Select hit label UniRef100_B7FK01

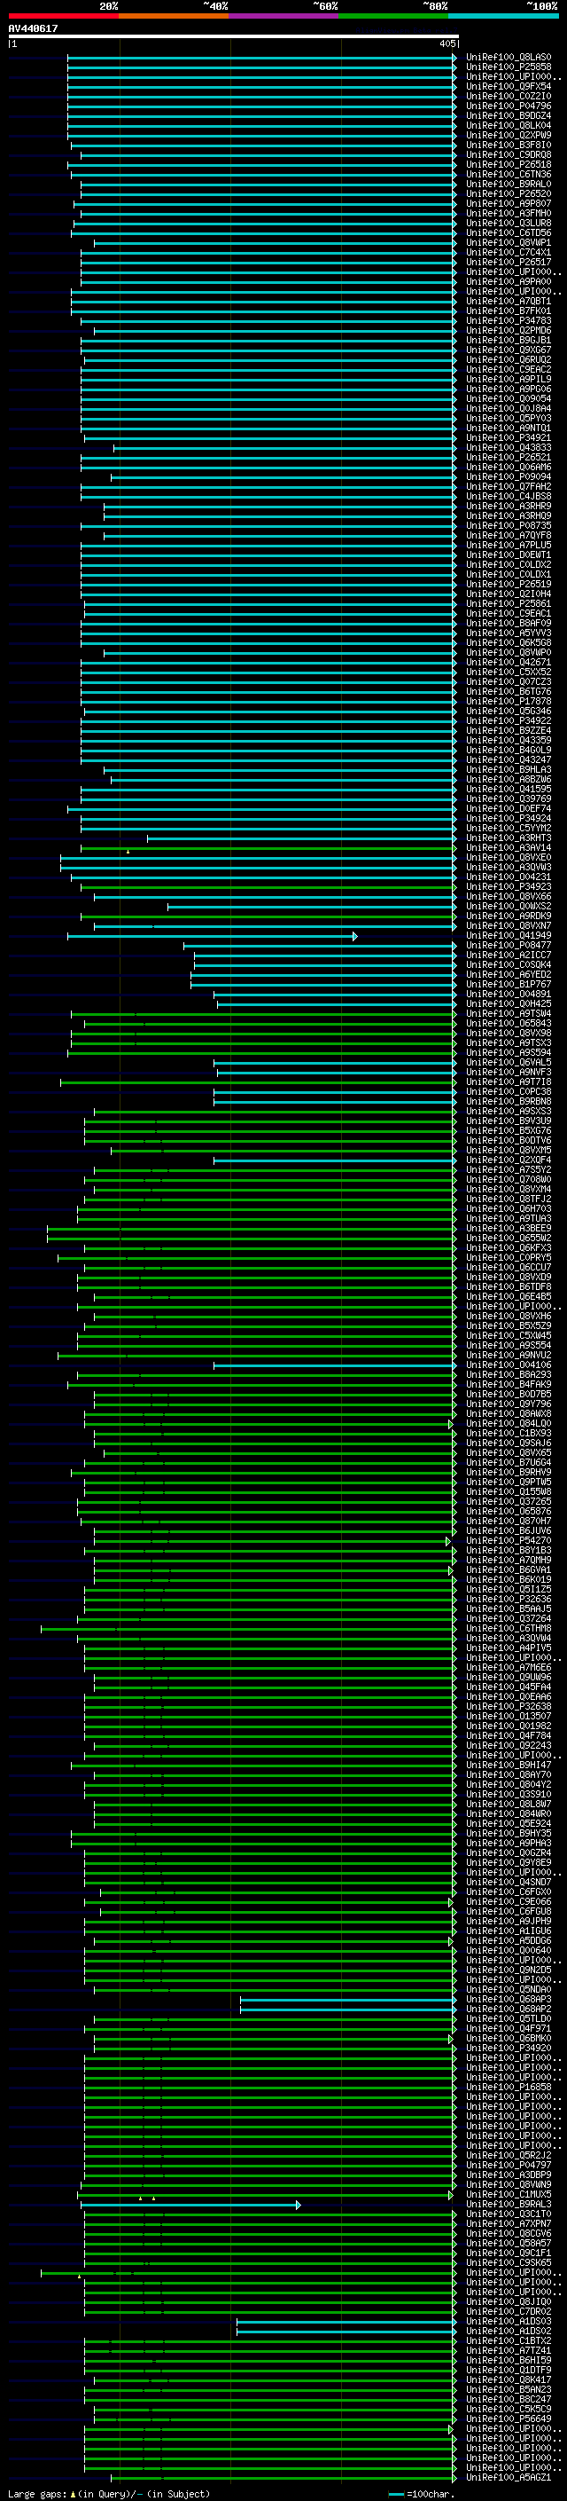coord(509,311)
